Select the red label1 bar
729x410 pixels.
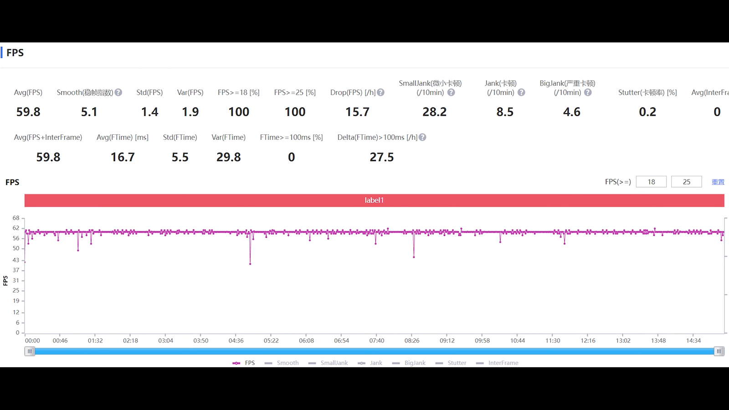pos(374,200)
